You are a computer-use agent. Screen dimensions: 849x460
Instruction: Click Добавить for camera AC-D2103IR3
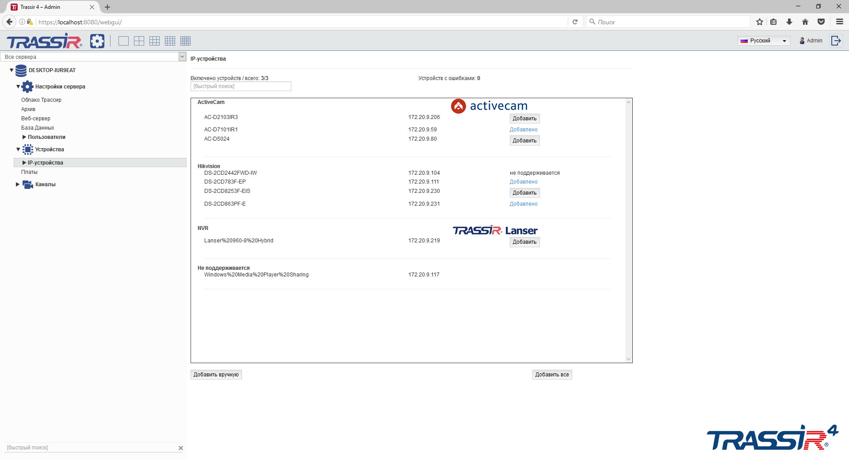coord(524,118)
